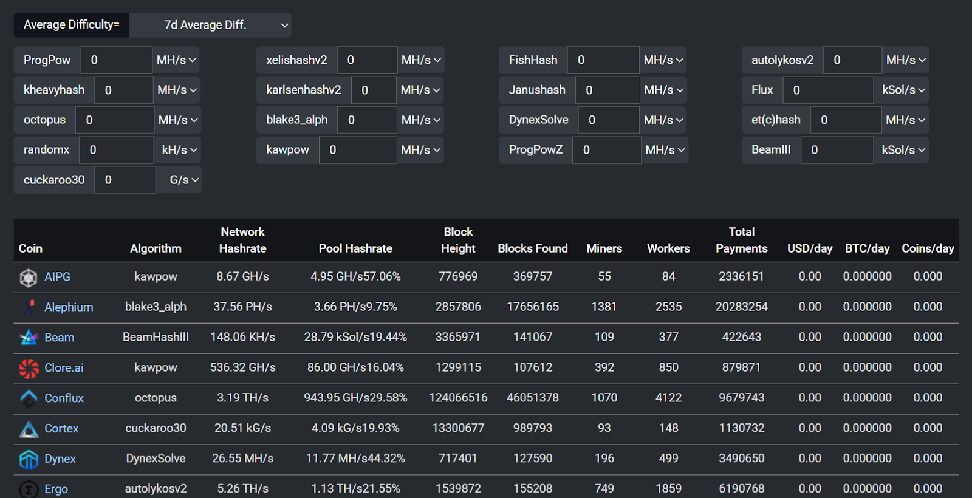Open octopus MH/s unit dropdown

(177, 120)
